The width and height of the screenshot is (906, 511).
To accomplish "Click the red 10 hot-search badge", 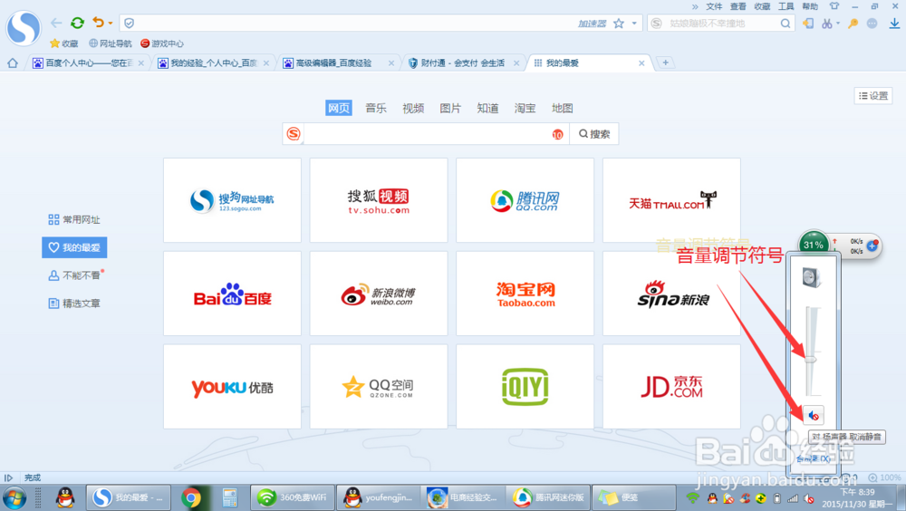I will pos(557,134).
